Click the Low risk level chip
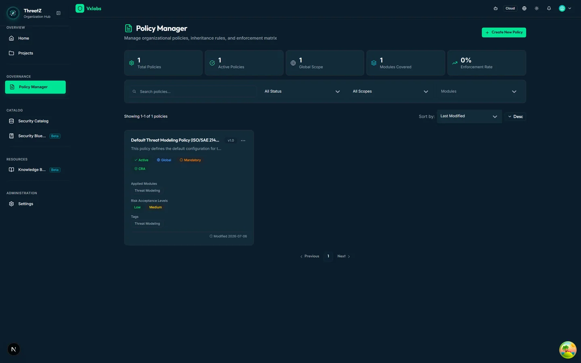581x363 pixels. [x=137, y=207]
